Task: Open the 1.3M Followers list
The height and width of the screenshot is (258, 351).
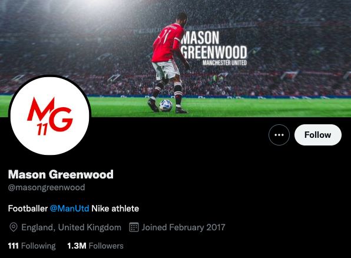Action: click(x=95, y=246)
